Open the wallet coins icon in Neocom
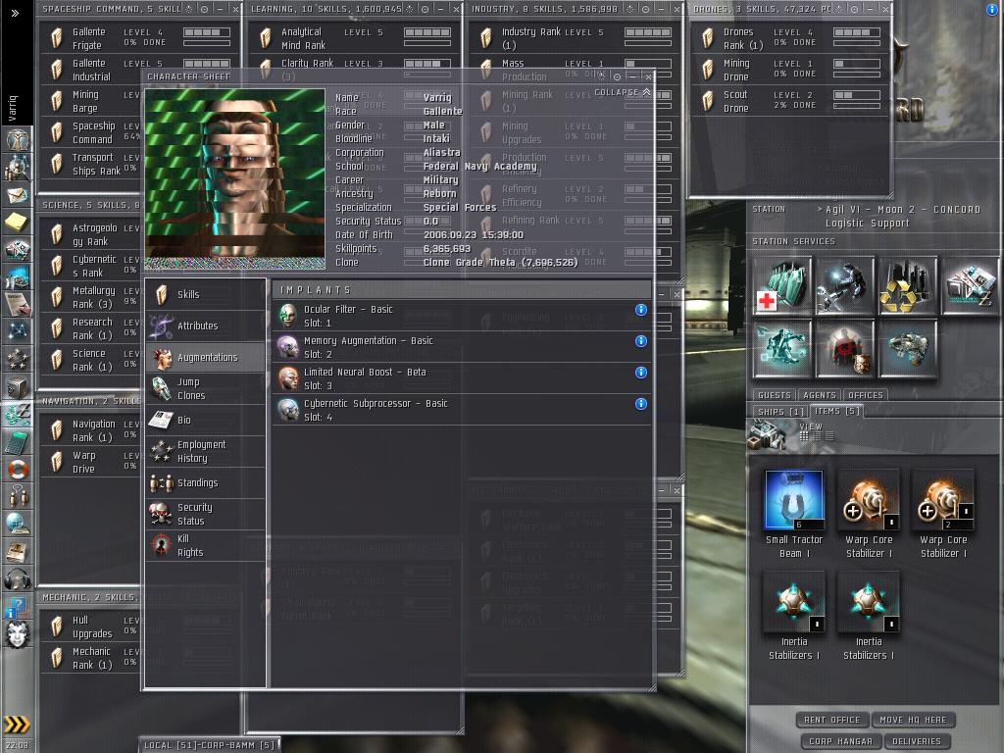The width and height of the screenshot is (1004, 753). pyautogui.click(x=18, y=415)
